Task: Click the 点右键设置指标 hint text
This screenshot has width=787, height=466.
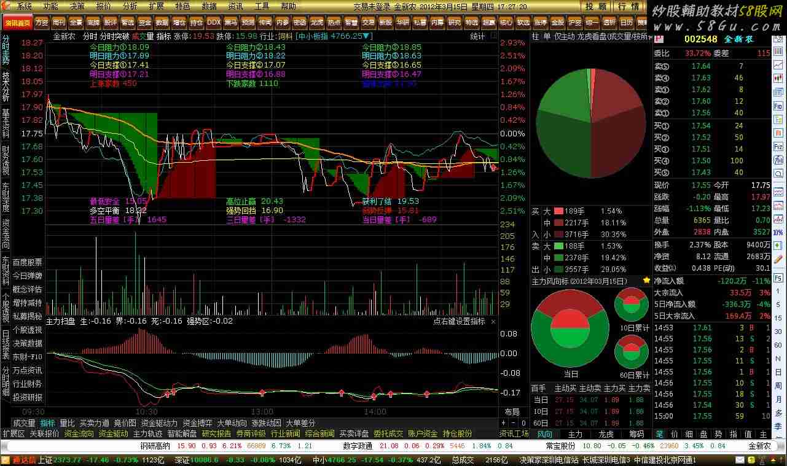Action: click(x=459, y=321)
